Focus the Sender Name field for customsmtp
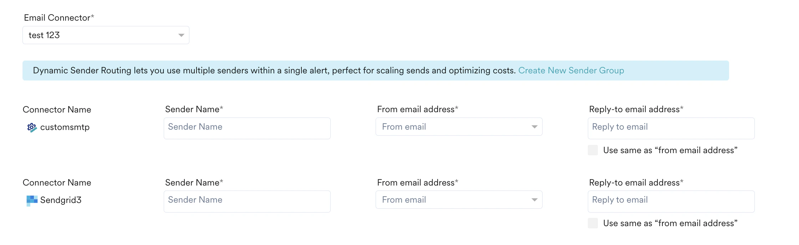This screenshot has width=799, height=245. pyautogui.click(x=247, y=128)
